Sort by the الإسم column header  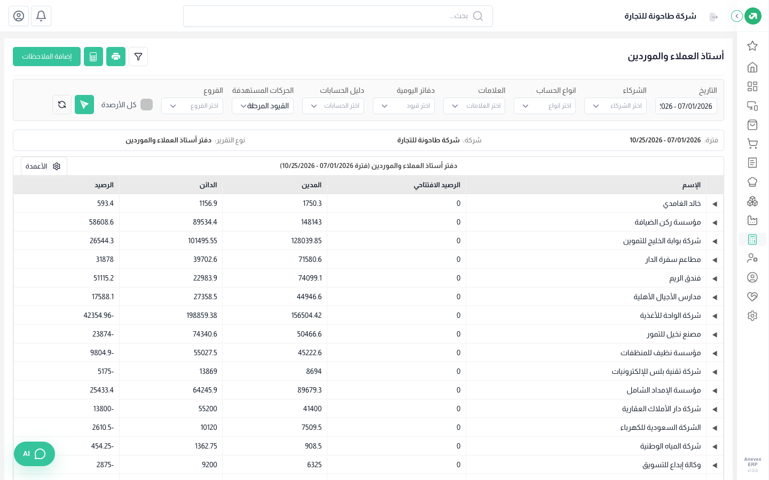586,185
